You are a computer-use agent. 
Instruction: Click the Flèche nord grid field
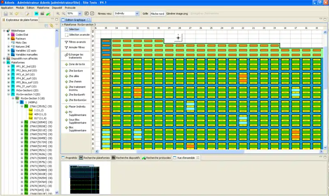tap(157, 14)
